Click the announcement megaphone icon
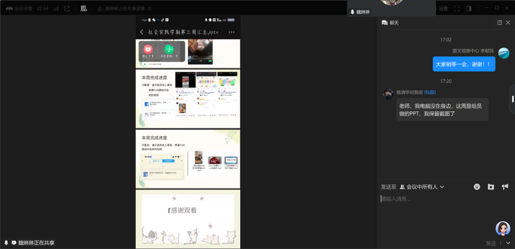The height and width of the screenshot is (249, 515). tap(505, 187)
